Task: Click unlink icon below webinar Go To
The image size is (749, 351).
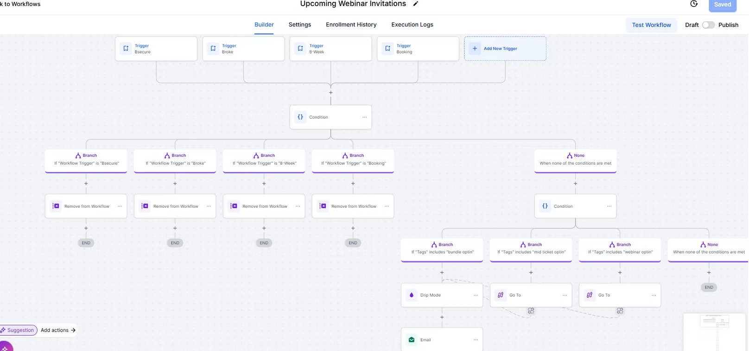Action: click(620, 311)
